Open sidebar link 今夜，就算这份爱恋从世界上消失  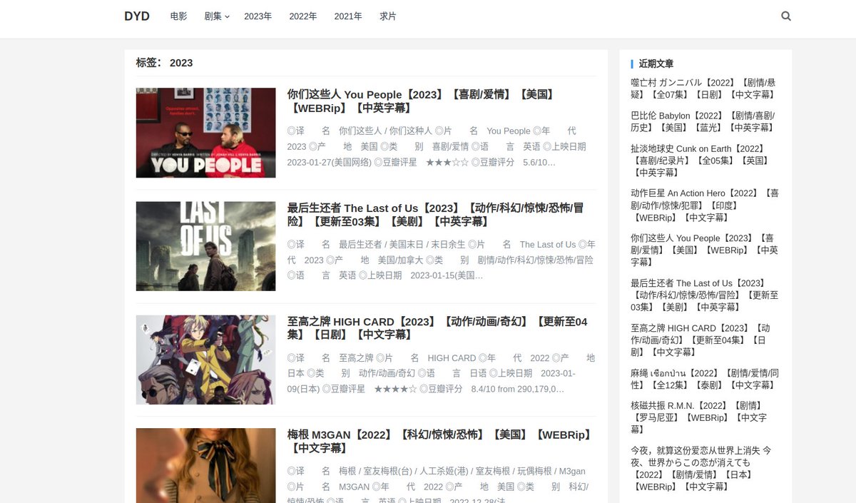(x=701, y=468)
